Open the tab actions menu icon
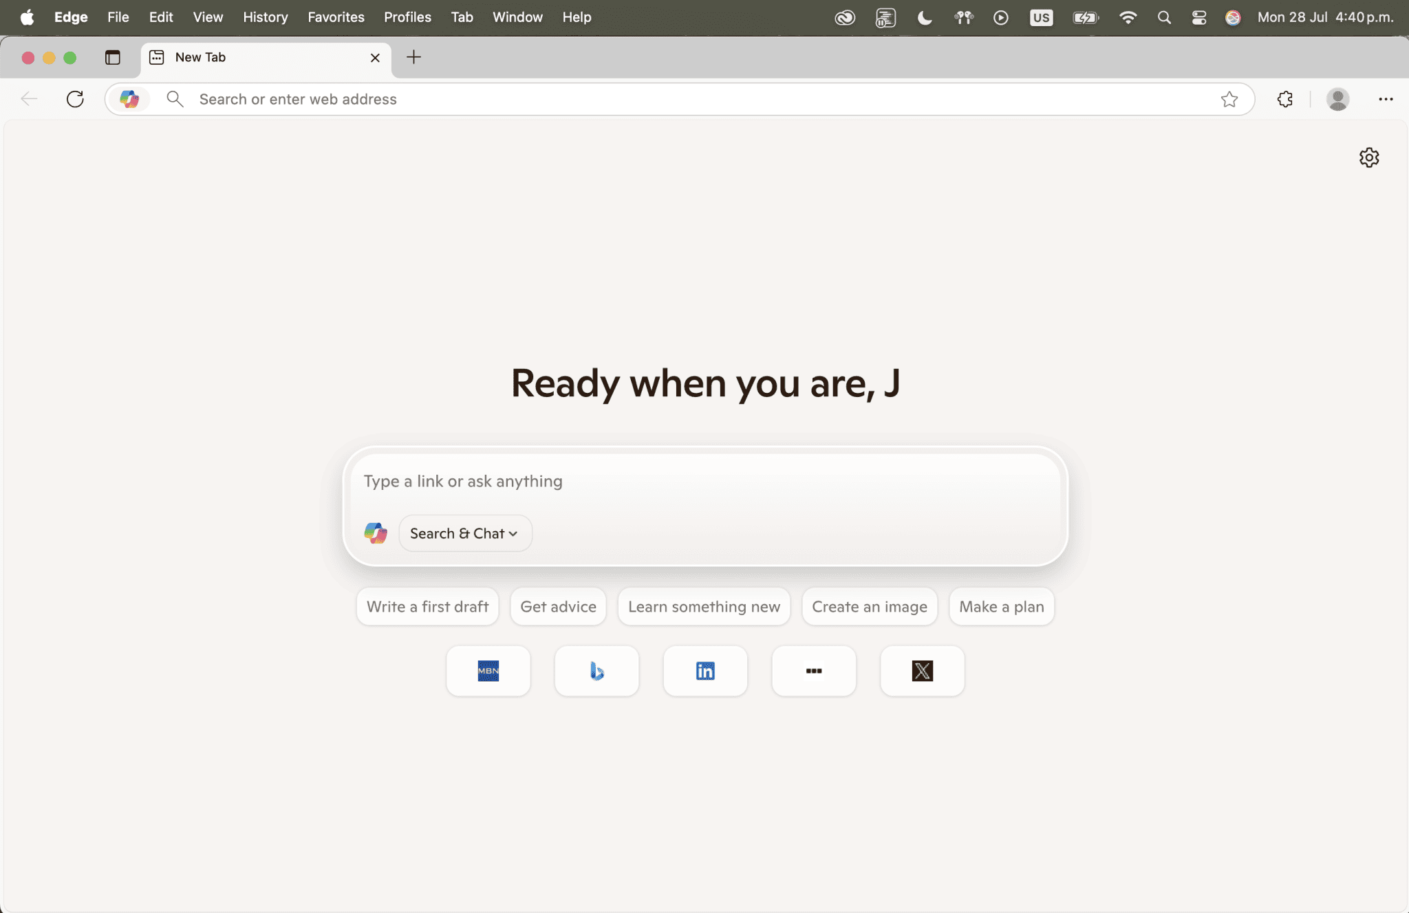Screen dimensions: 1409x913 click(x=113, y=57)
